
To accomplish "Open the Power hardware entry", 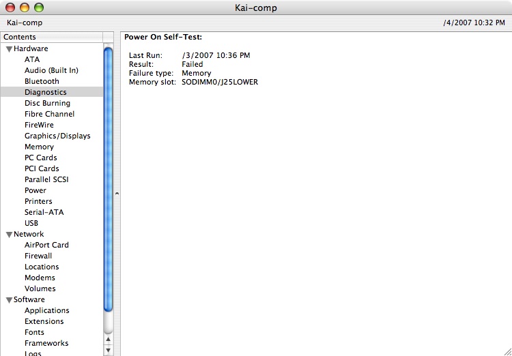I will coord(35,190).
